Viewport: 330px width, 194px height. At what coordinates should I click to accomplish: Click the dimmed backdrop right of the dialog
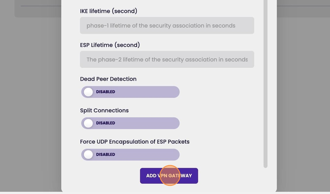tap(303, 103)
